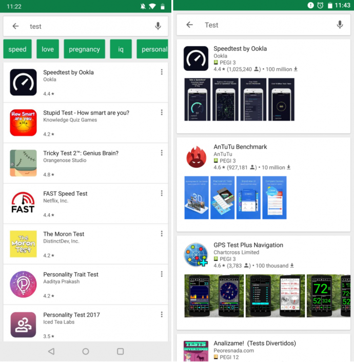
Task: View fourth Speedtest screenshot with GO button
Action: (x=281, y=99)
